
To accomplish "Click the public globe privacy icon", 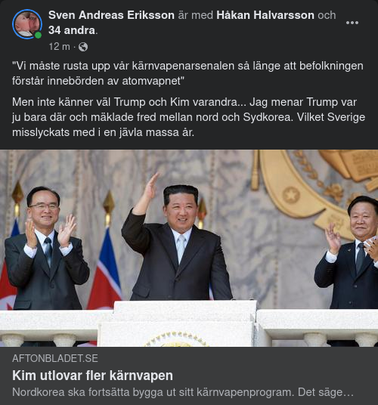I will coord(83,47).
